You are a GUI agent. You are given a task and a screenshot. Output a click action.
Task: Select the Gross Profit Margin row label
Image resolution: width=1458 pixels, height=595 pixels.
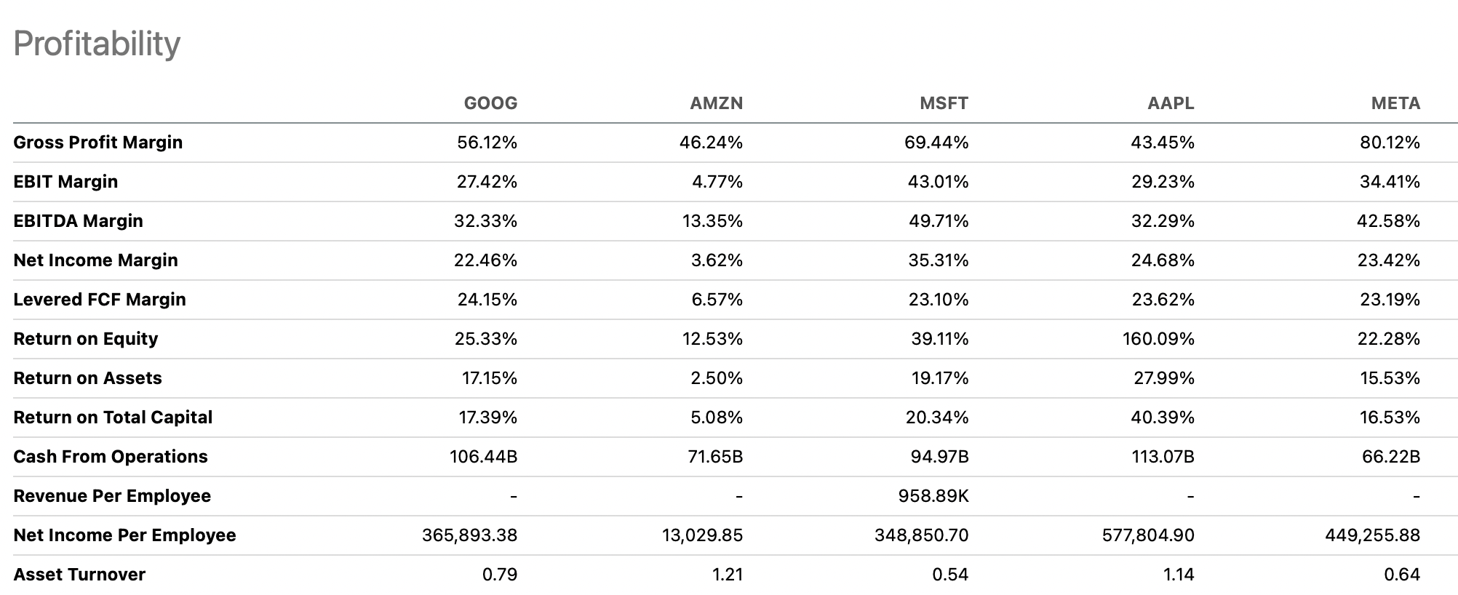click(97, 143)
